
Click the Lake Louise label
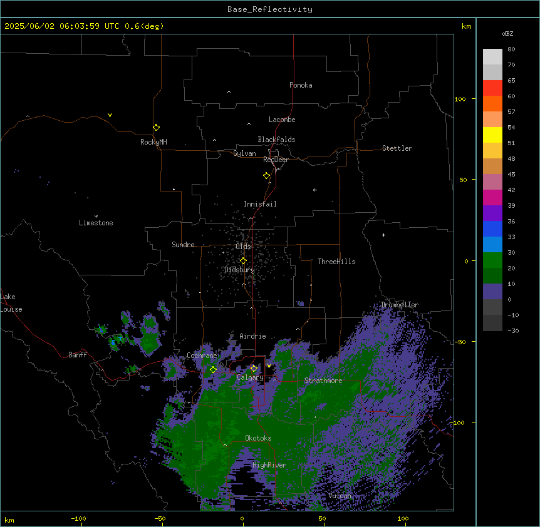coord(11,303)
